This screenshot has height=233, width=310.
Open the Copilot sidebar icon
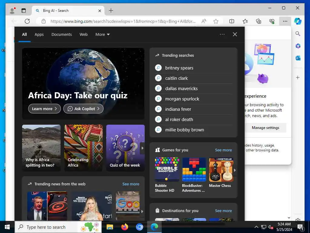click(298, 21)
